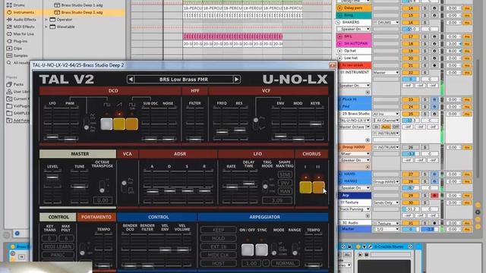The width and height of the screenshot is (486, 273).
Task: Switch to CONTROL tab beside PORTAMENTO
Action: coord(58,217)
